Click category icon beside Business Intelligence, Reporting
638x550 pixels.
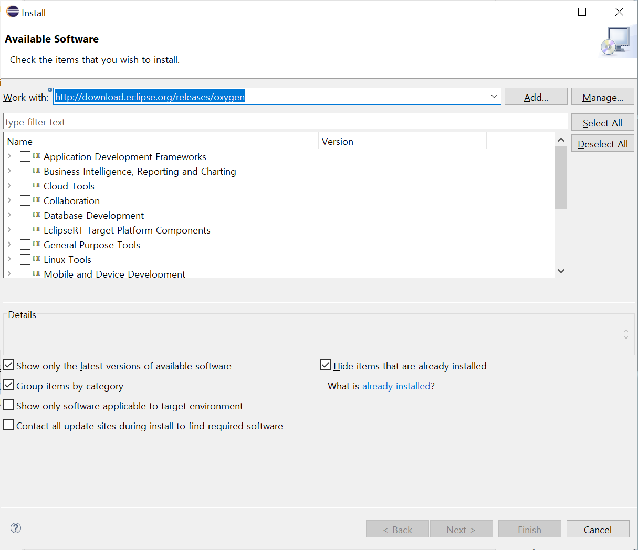pyautogui.click(x=37, y=171)
